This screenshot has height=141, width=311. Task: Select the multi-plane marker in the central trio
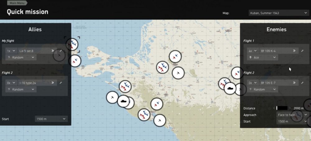162,67
